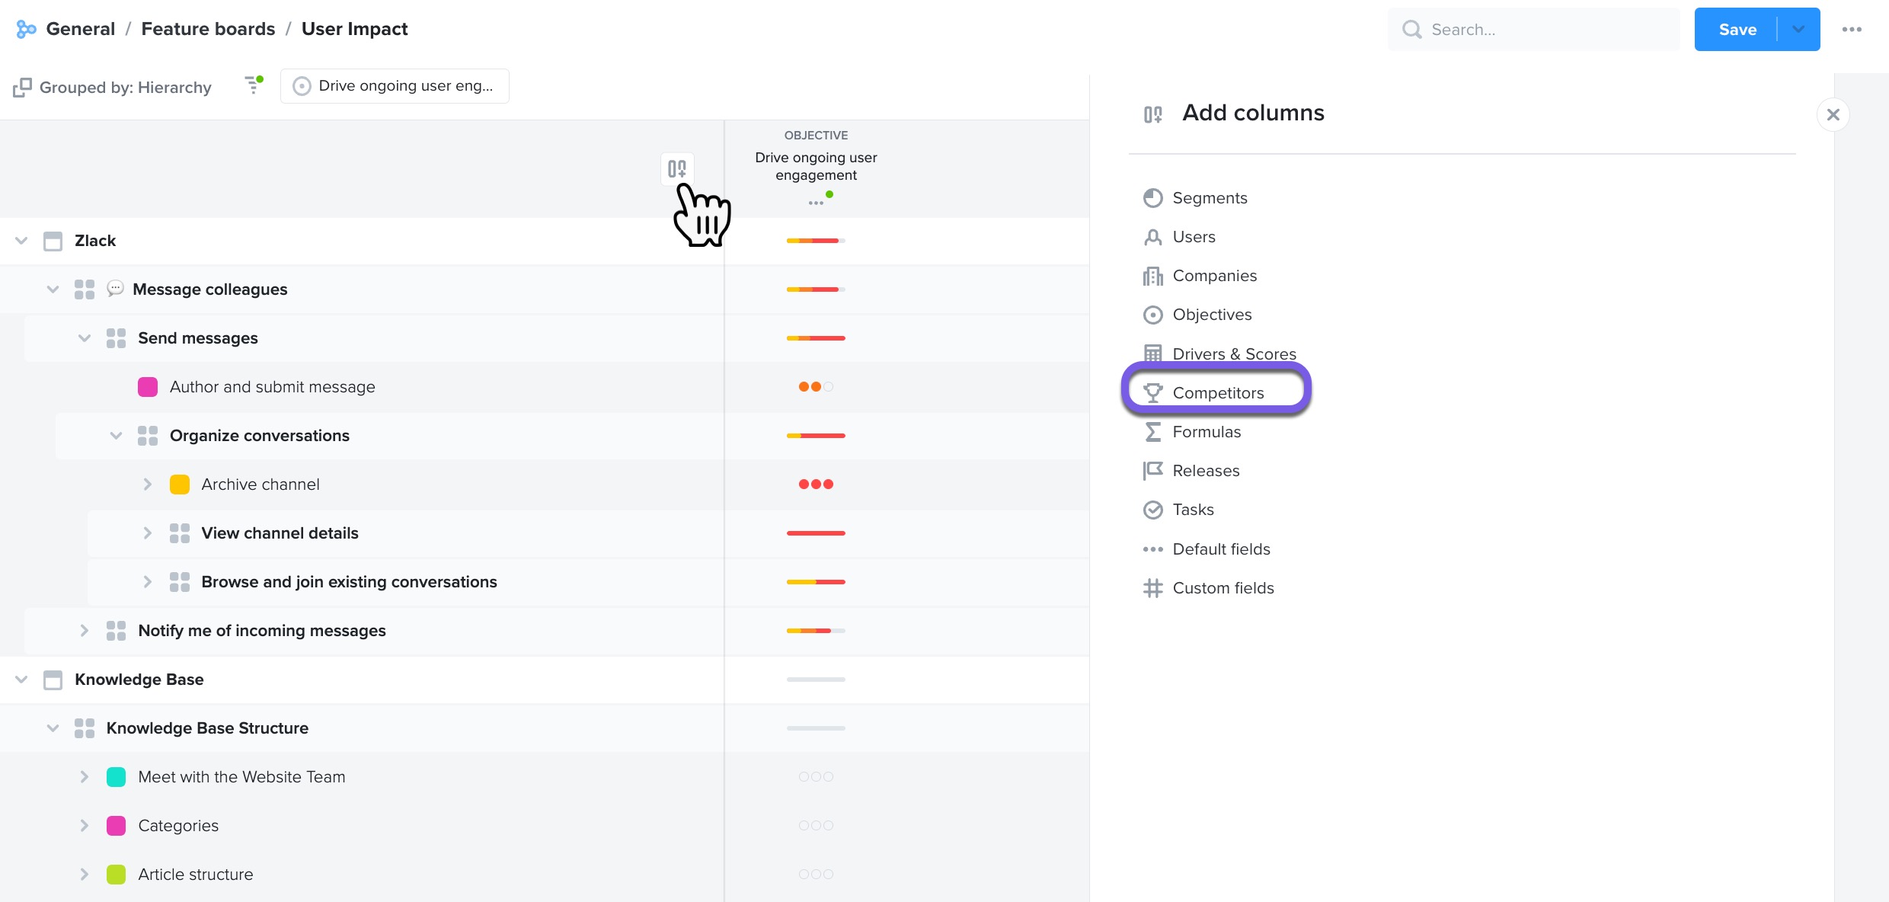The image size is (1889, 902).
Task: Click the three-dot more options icon beside Save
Action: [1852, 30]
